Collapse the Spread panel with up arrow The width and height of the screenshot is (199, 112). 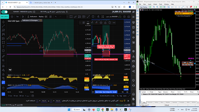190,14
